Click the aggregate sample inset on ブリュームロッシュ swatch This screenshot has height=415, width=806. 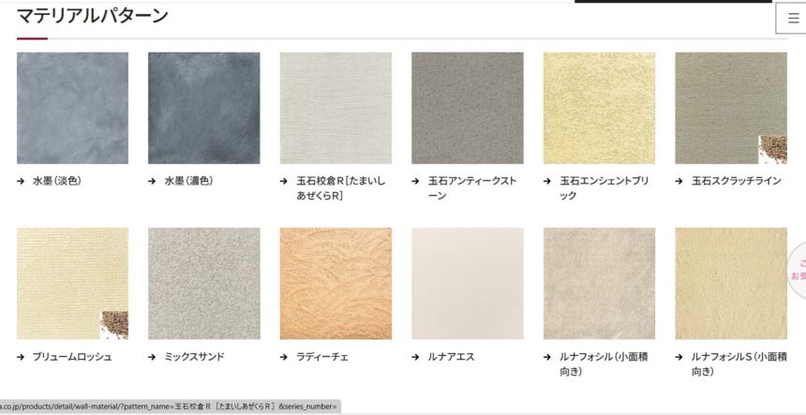[114, 325]
